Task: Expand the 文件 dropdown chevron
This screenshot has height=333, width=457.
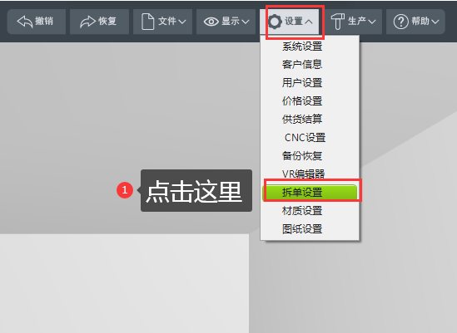Action: (x=181, y=22)
